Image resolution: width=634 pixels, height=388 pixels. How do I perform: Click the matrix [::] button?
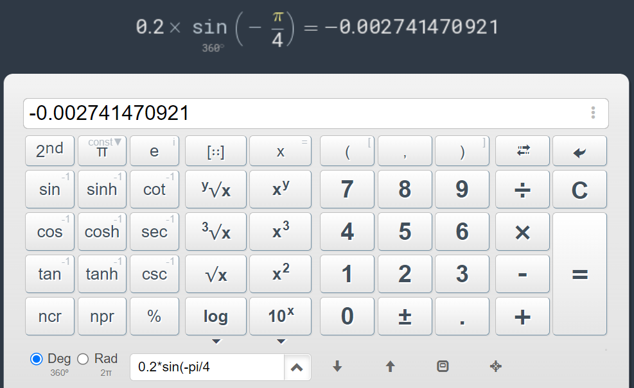(x=215, y=151)
